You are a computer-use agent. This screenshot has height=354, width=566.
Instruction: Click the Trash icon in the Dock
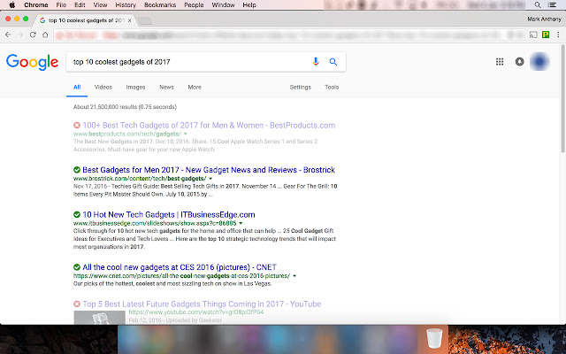[433, 339]
